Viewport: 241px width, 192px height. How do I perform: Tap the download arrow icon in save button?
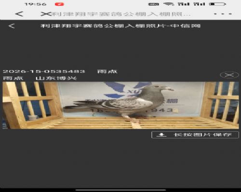(x=161, y=135)
